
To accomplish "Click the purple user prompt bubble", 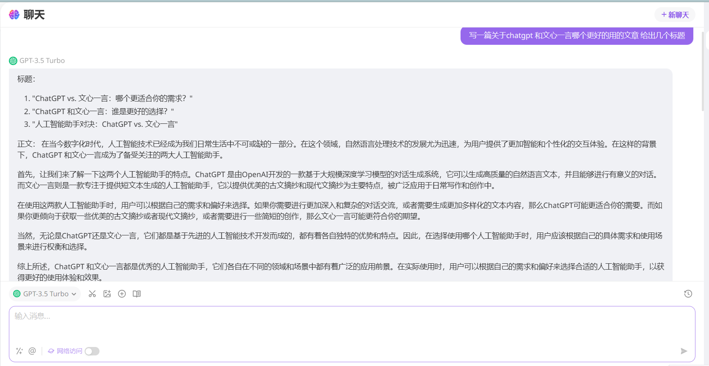I will (x=577, y=36).
